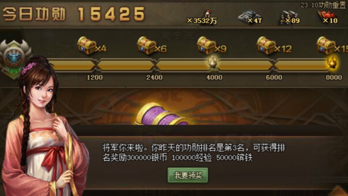Click the 今日功勋 15425 score title
The image size is (348, 196).
(74, 14)
